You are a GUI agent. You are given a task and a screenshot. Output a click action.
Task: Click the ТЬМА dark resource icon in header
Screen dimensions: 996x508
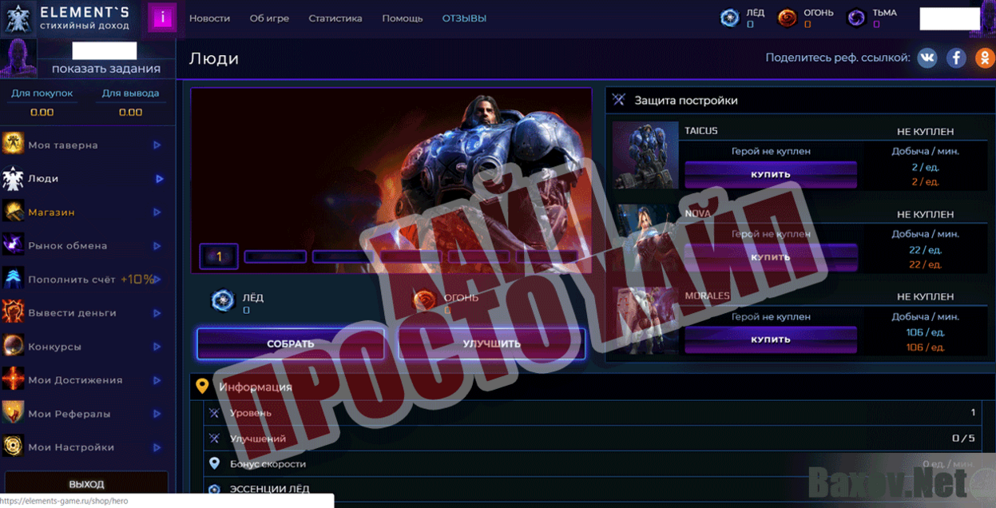857,18
